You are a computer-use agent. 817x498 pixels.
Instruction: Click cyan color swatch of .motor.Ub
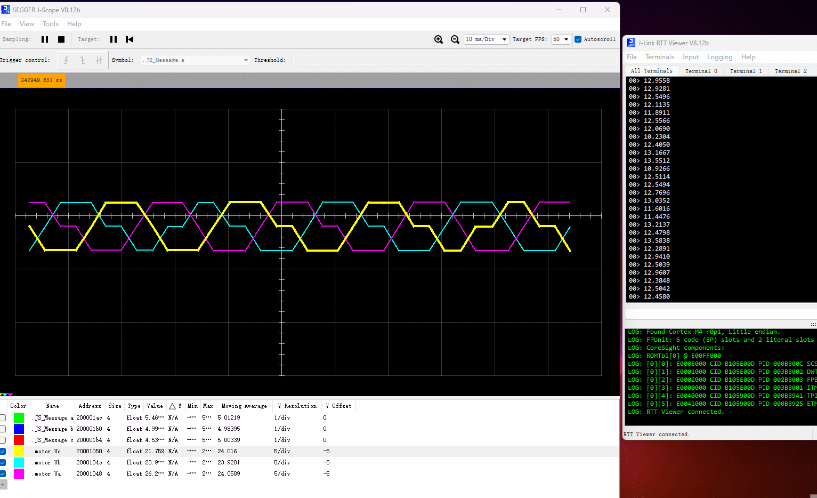click(x=19, y=462)
